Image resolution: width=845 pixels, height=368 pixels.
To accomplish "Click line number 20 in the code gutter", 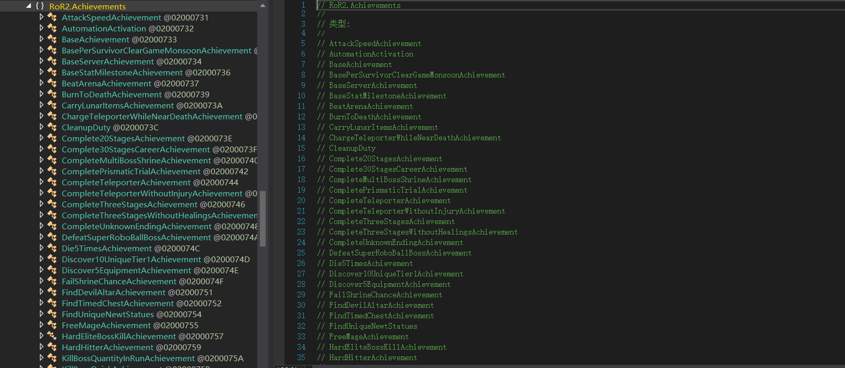I will click(x=301, y=200).
